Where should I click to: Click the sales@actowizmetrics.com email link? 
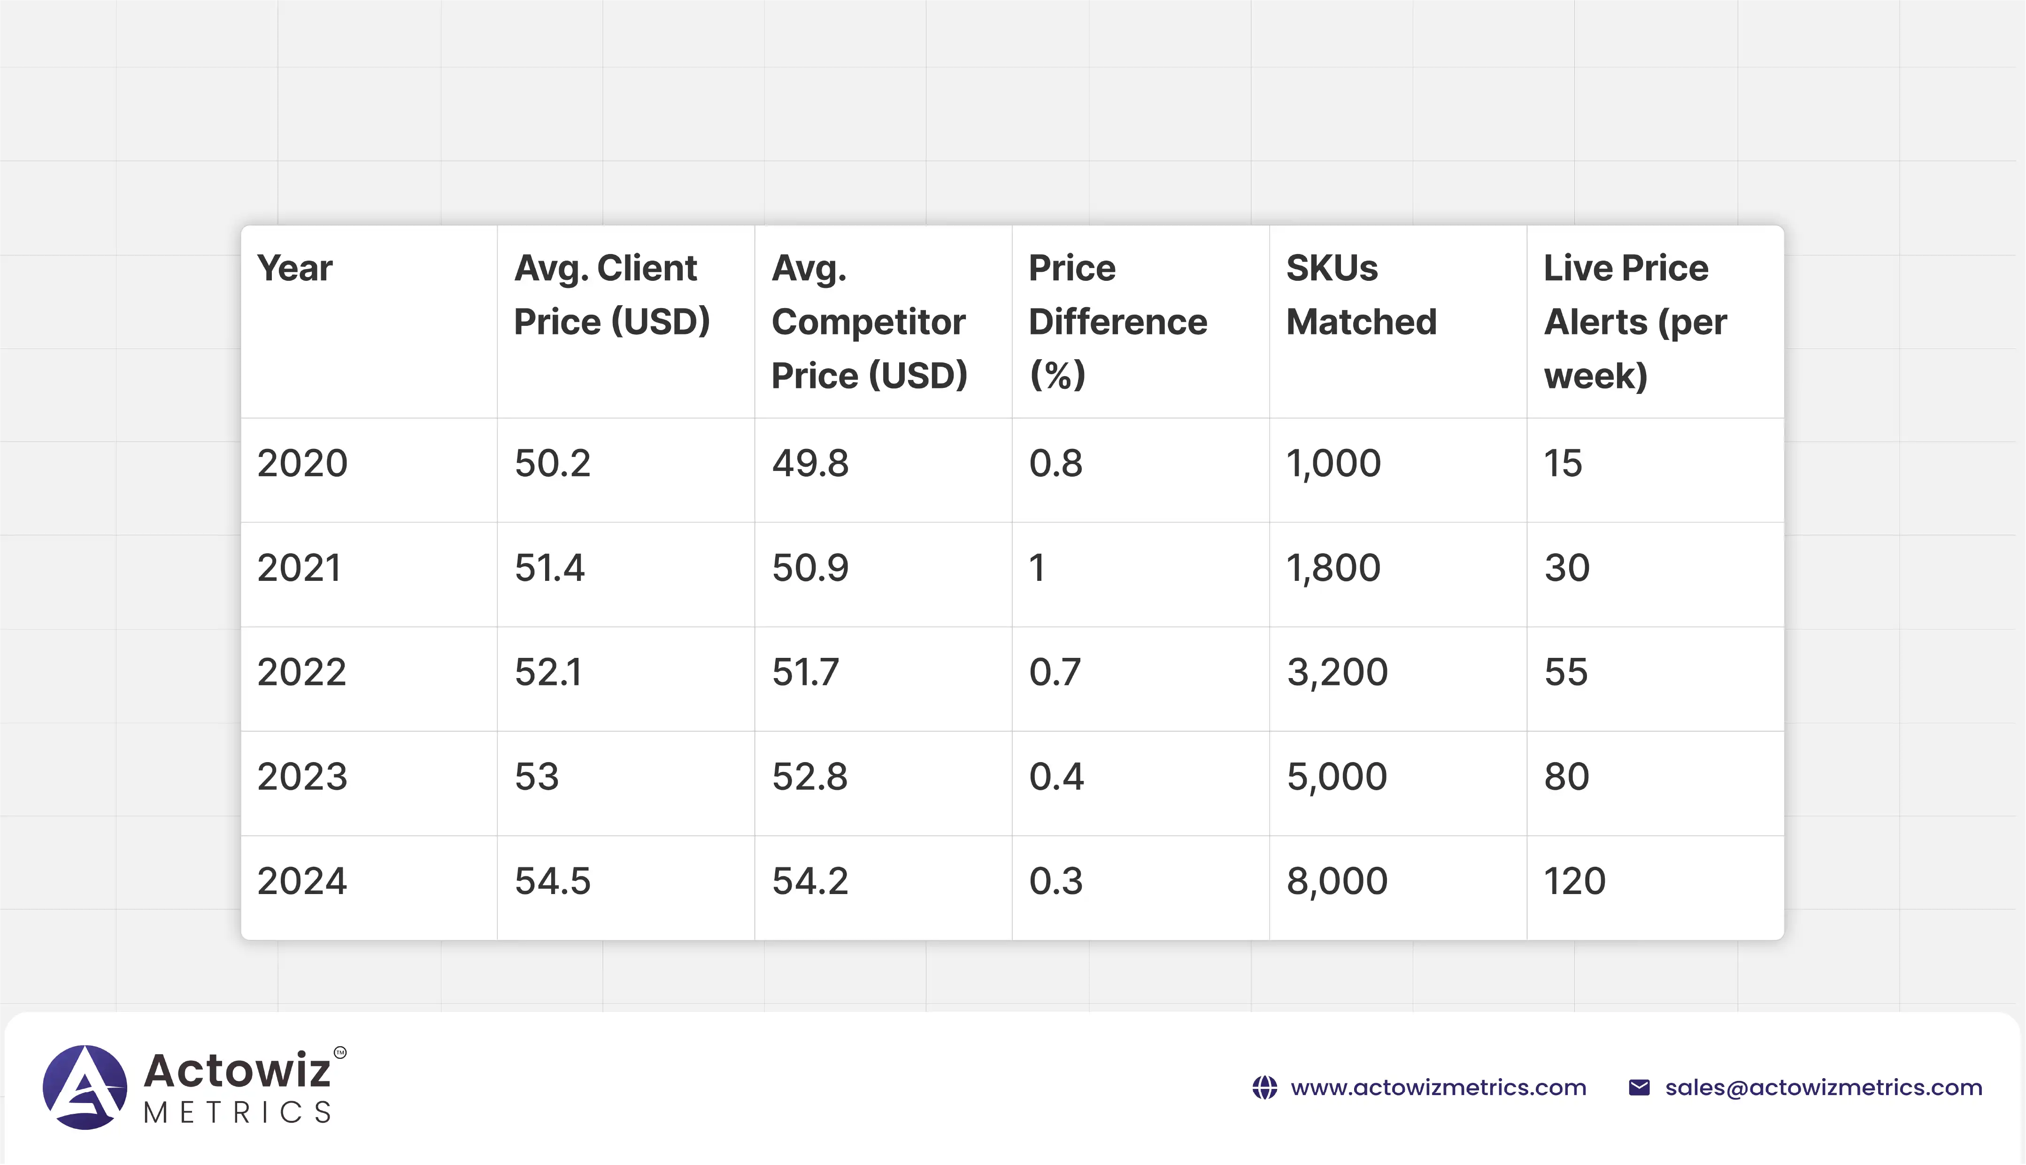coord(1823,1088)
